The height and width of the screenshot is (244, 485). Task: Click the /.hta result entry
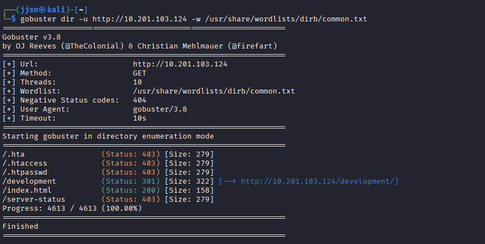click(14, 154)
